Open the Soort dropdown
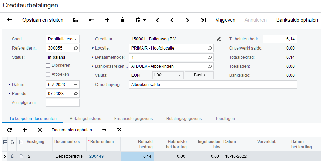The image size is (321, 161). [x=76, y=39]
